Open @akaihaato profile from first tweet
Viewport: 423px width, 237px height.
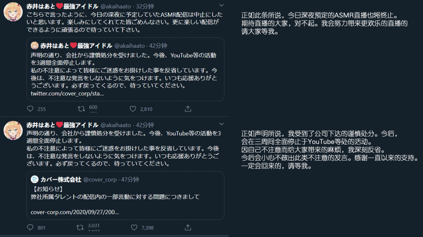coord(116,6)
